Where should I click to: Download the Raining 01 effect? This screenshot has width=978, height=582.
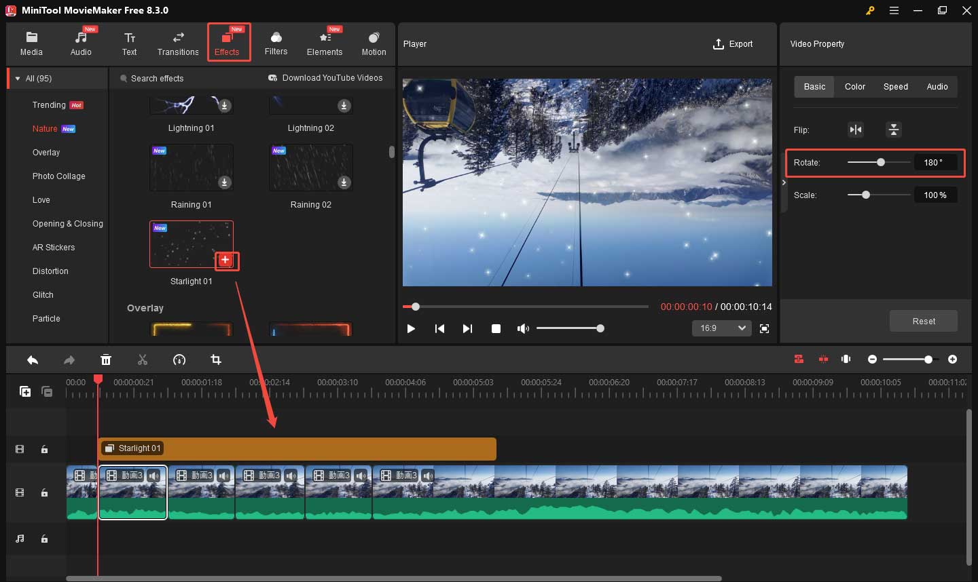pyautogui.click(x=225, y=182)
